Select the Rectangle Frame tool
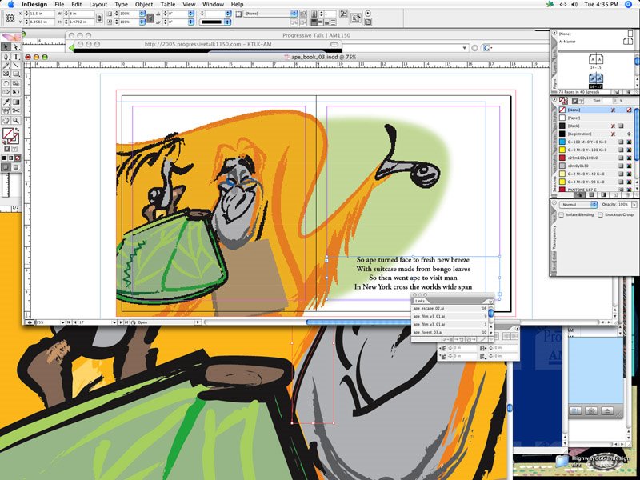This screenshot has height=480, width=640. 6,74
